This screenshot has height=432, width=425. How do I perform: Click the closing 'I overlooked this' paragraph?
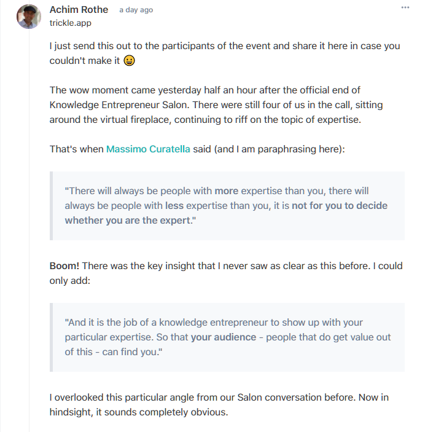219,404
